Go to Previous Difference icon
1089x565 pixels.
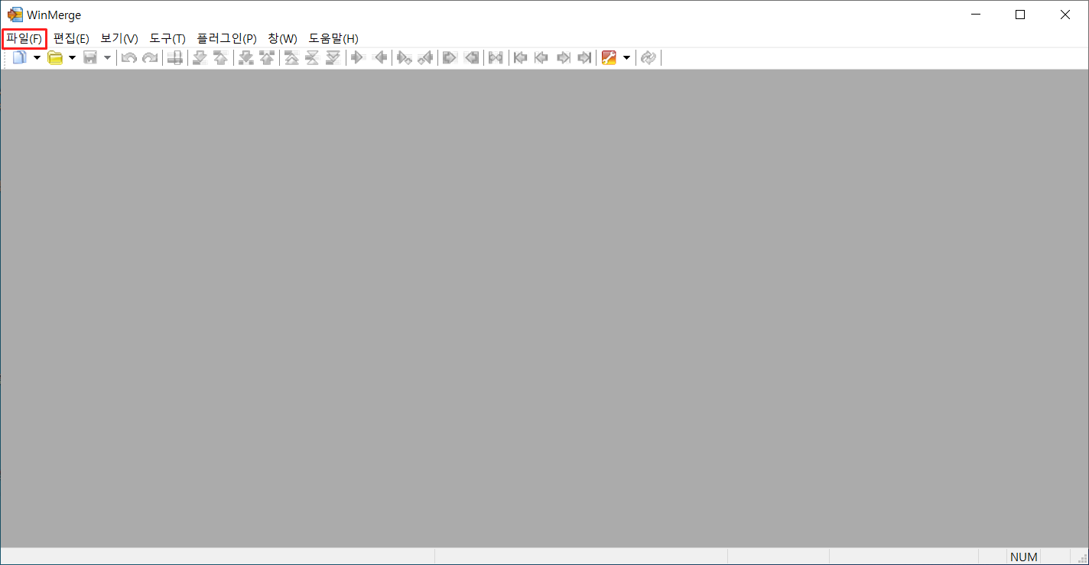pyautogui.click(x=220, y=57)
